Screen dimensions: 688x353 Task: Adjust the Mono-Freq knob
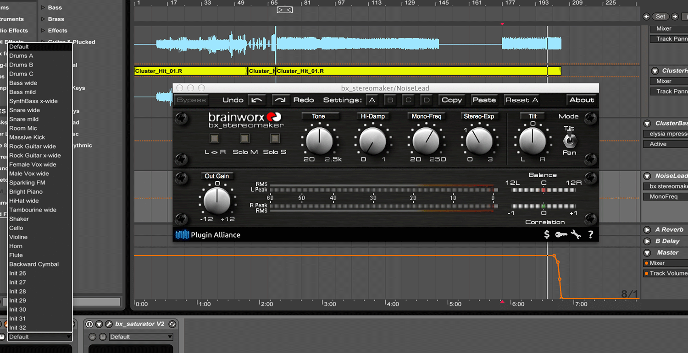click(426, 141)
